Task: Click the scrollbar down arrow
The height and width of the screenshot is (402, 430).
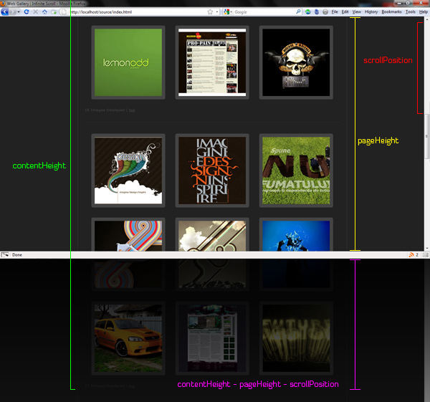Action: [x=427, y=248]
